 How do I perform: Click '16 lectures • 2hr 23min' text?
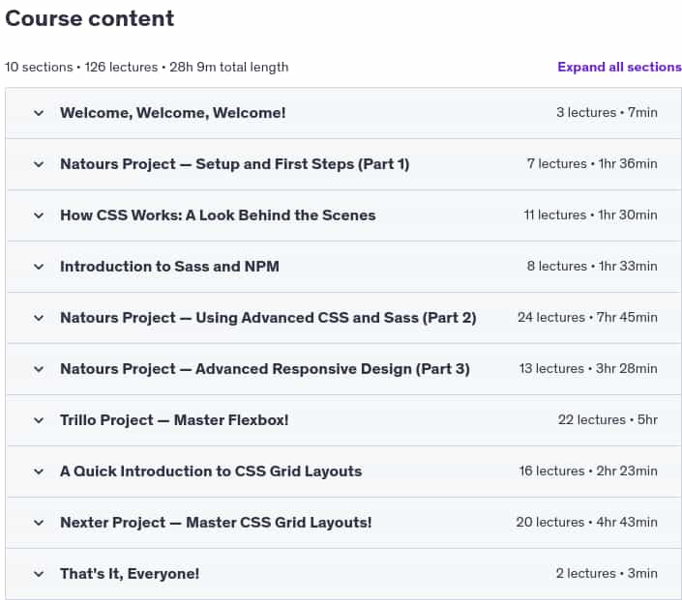tap(588, 471)
